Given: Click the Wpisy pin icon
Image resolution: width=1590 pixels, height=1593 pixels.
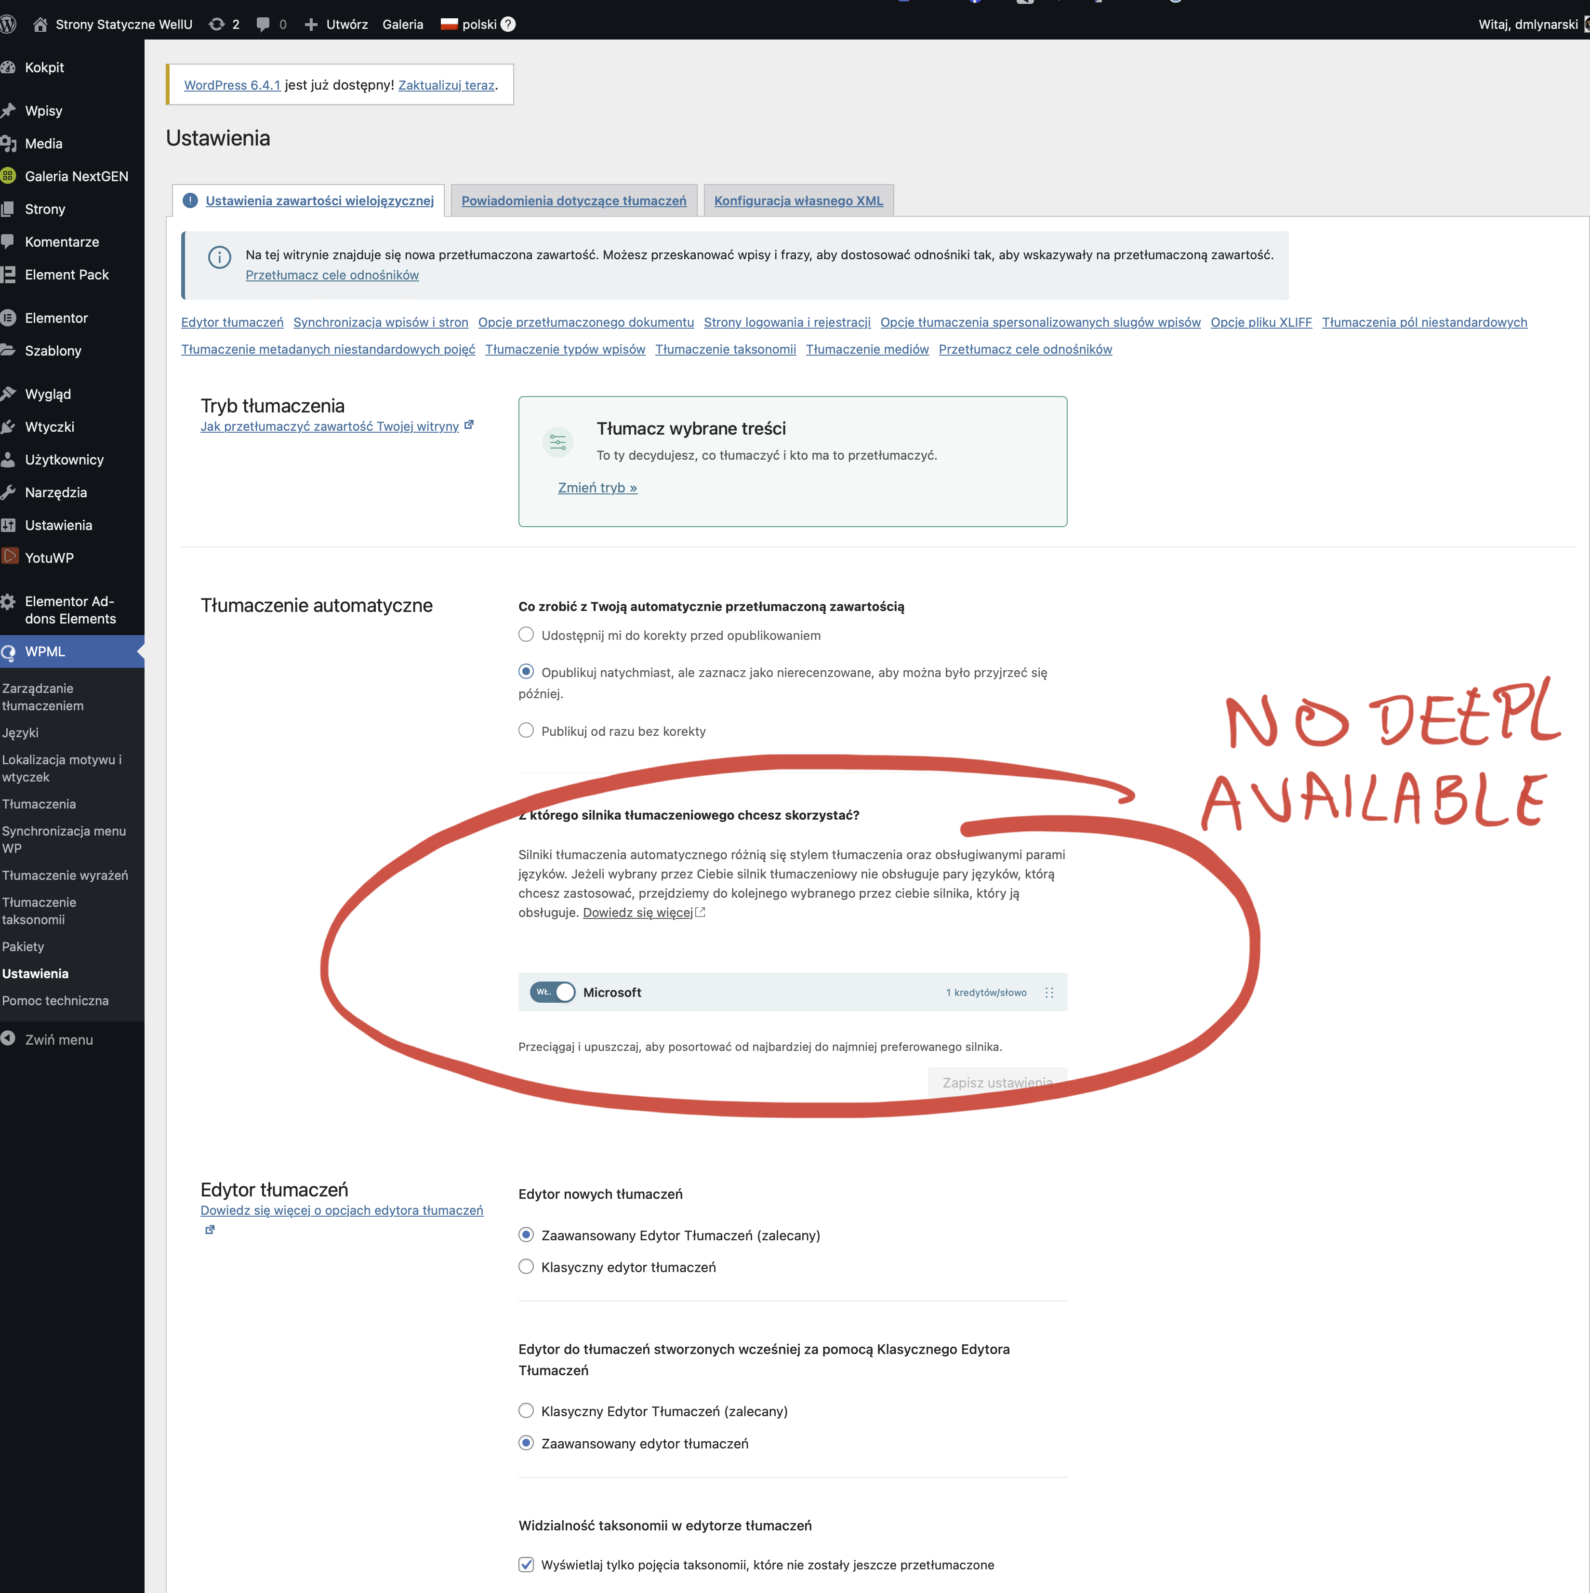Looking at the screenshot, I should pos(8,110).
